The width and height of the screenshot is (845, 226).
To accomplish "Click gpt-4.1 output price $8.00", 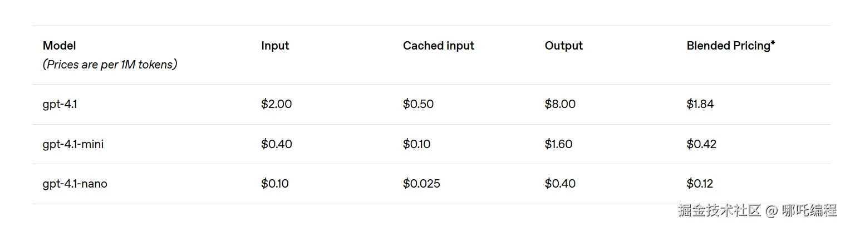I will coord(560,104).
